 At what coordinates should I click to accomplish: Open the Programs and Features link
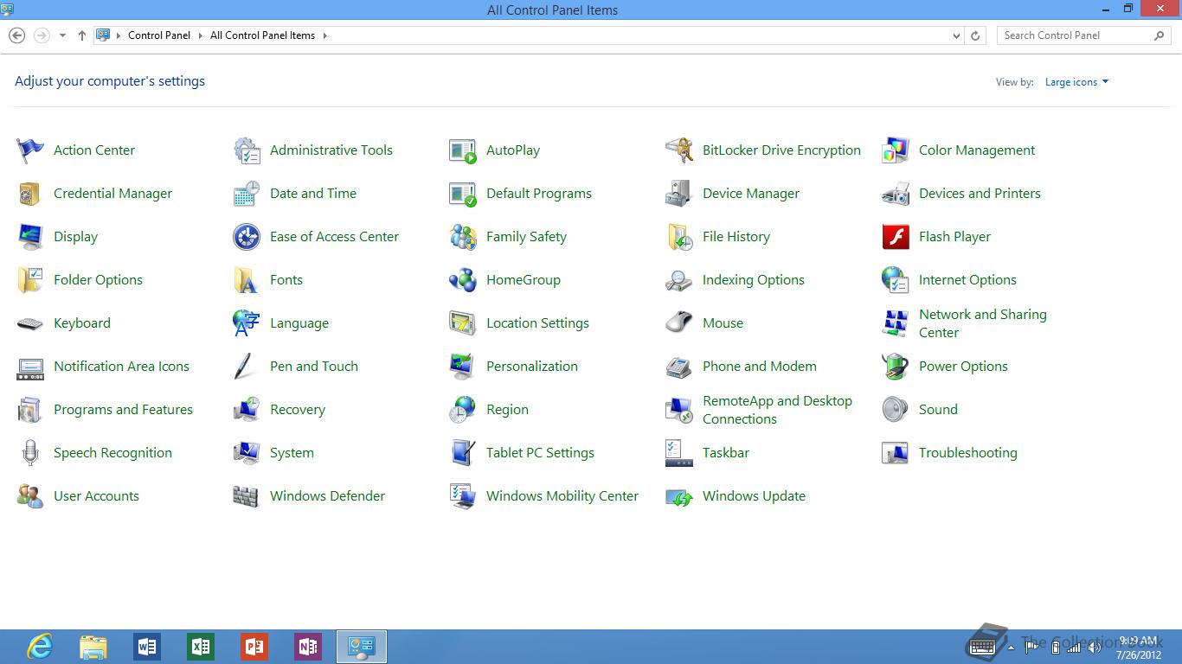pos(123,410)
